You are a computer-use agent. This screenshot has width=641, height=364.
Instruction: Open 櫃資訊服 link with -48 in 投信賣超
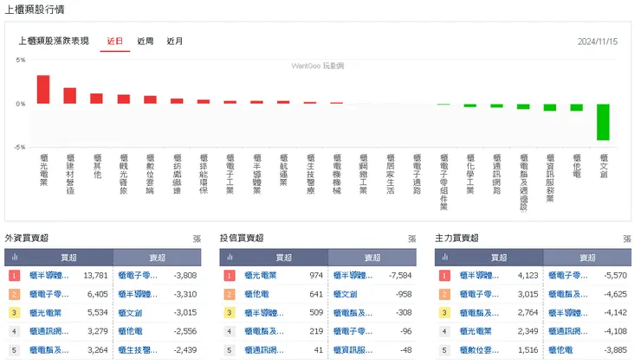click(x=353, y=350)
